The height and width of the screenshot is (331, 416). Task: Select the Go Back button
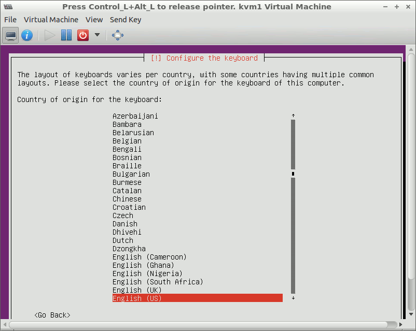coord(52,315)
